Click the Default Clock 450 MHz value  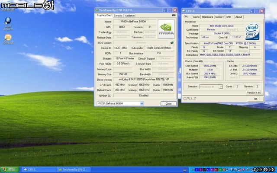point(120,90)
